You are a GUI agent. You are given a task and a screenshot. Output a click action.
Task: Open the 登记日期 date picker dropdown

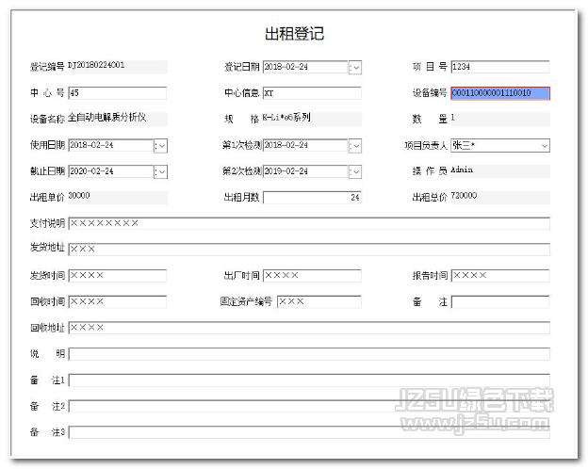(354, 68)
